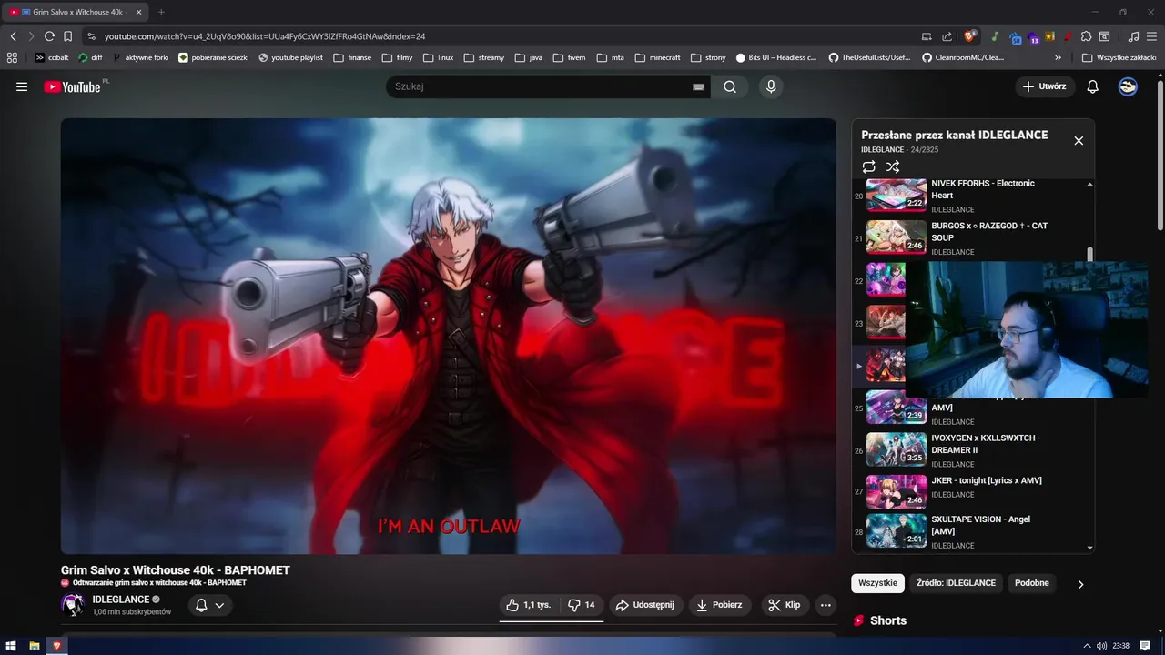Image resolution: width=1165 pixels, height=655 pixels.
Task: Open the youtube playlist bookmark
Action: tap(291, 57)
